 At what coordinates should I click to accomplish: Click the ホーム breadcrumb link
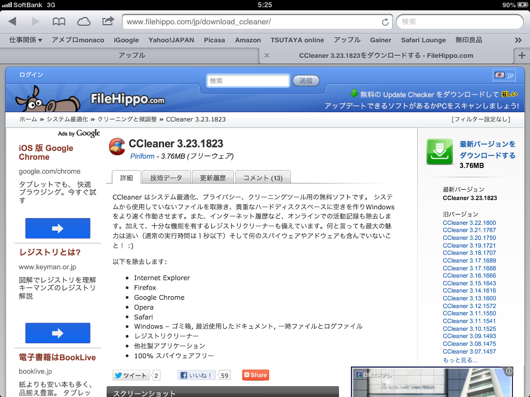pos(28,119)
